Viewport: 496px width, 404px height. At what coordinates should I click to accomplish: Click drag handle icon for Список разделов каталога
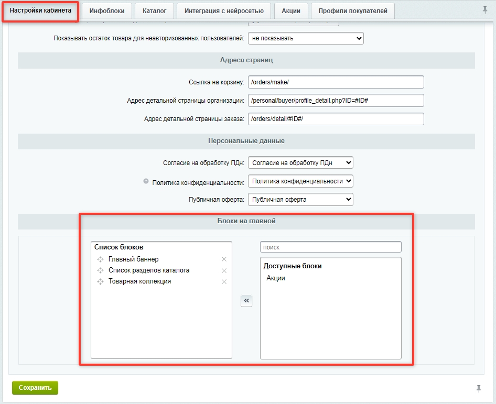click(x=100, y=270)
